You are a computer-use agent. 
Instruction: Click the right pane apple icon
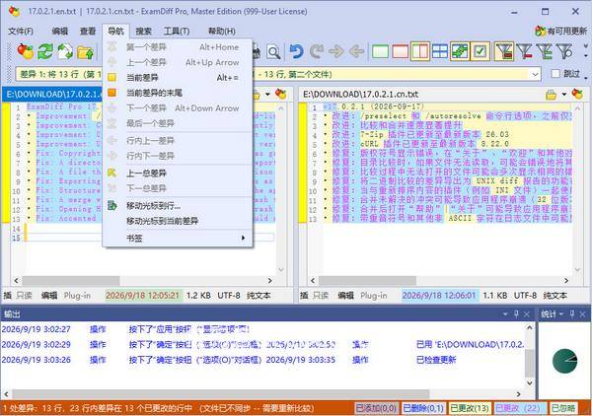pos(577,94)
